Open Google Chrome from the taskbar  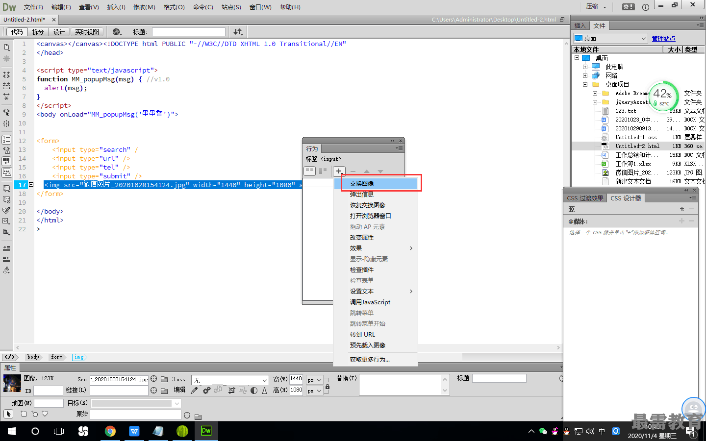point(110,431)
